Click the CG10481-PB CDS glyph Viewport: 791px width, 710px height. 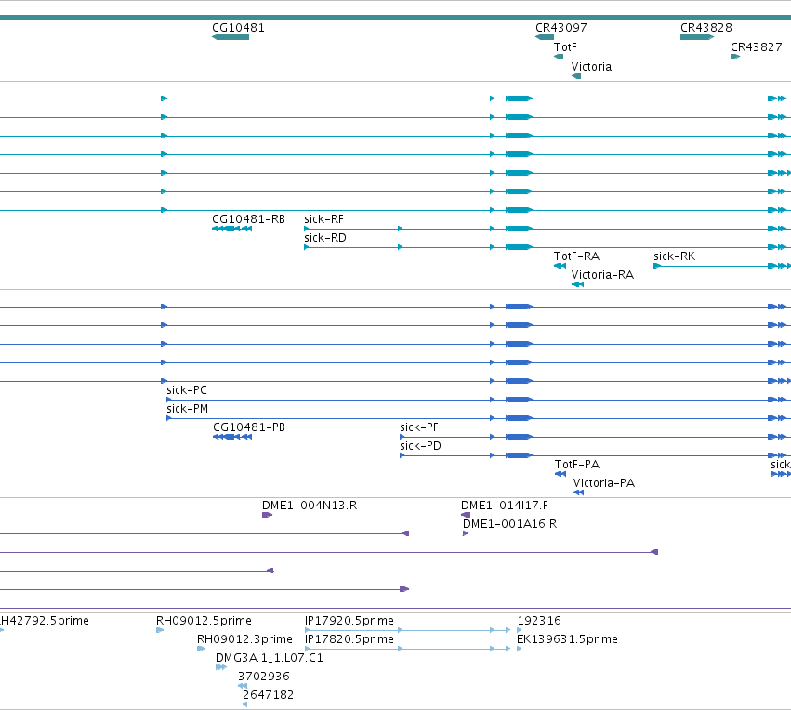[x=232, y=437]
